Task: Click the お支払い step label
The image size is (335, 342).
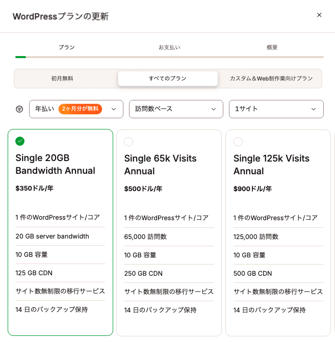Action: (169, 47)
